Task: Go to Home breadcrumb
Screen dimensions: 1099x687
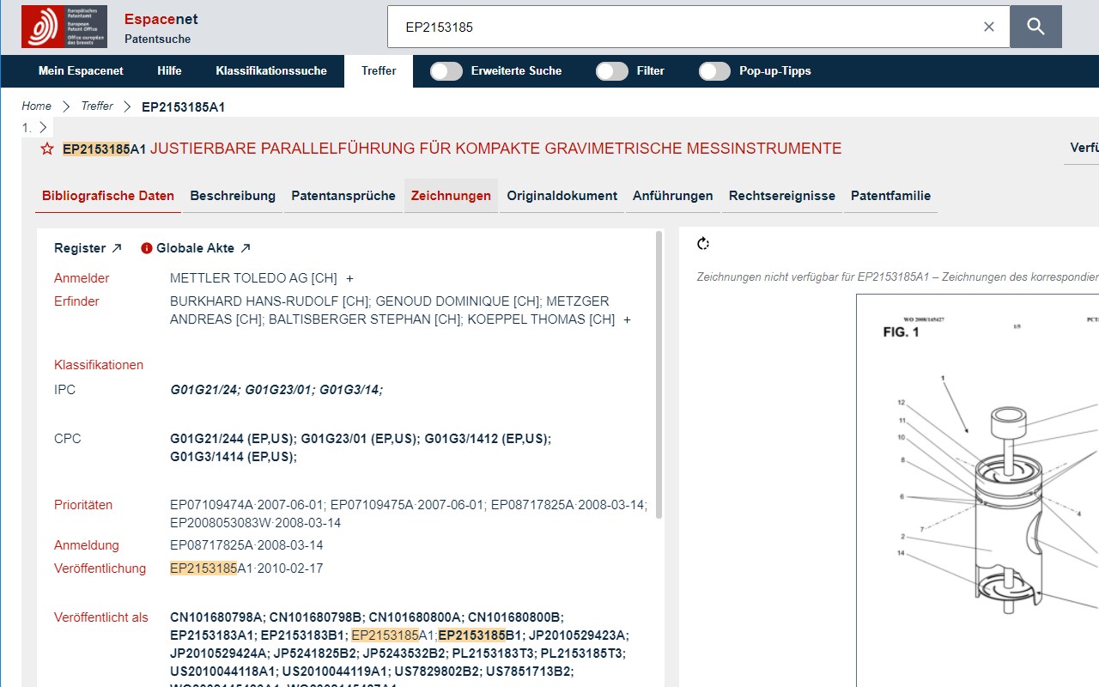Action: click(37, 106)
